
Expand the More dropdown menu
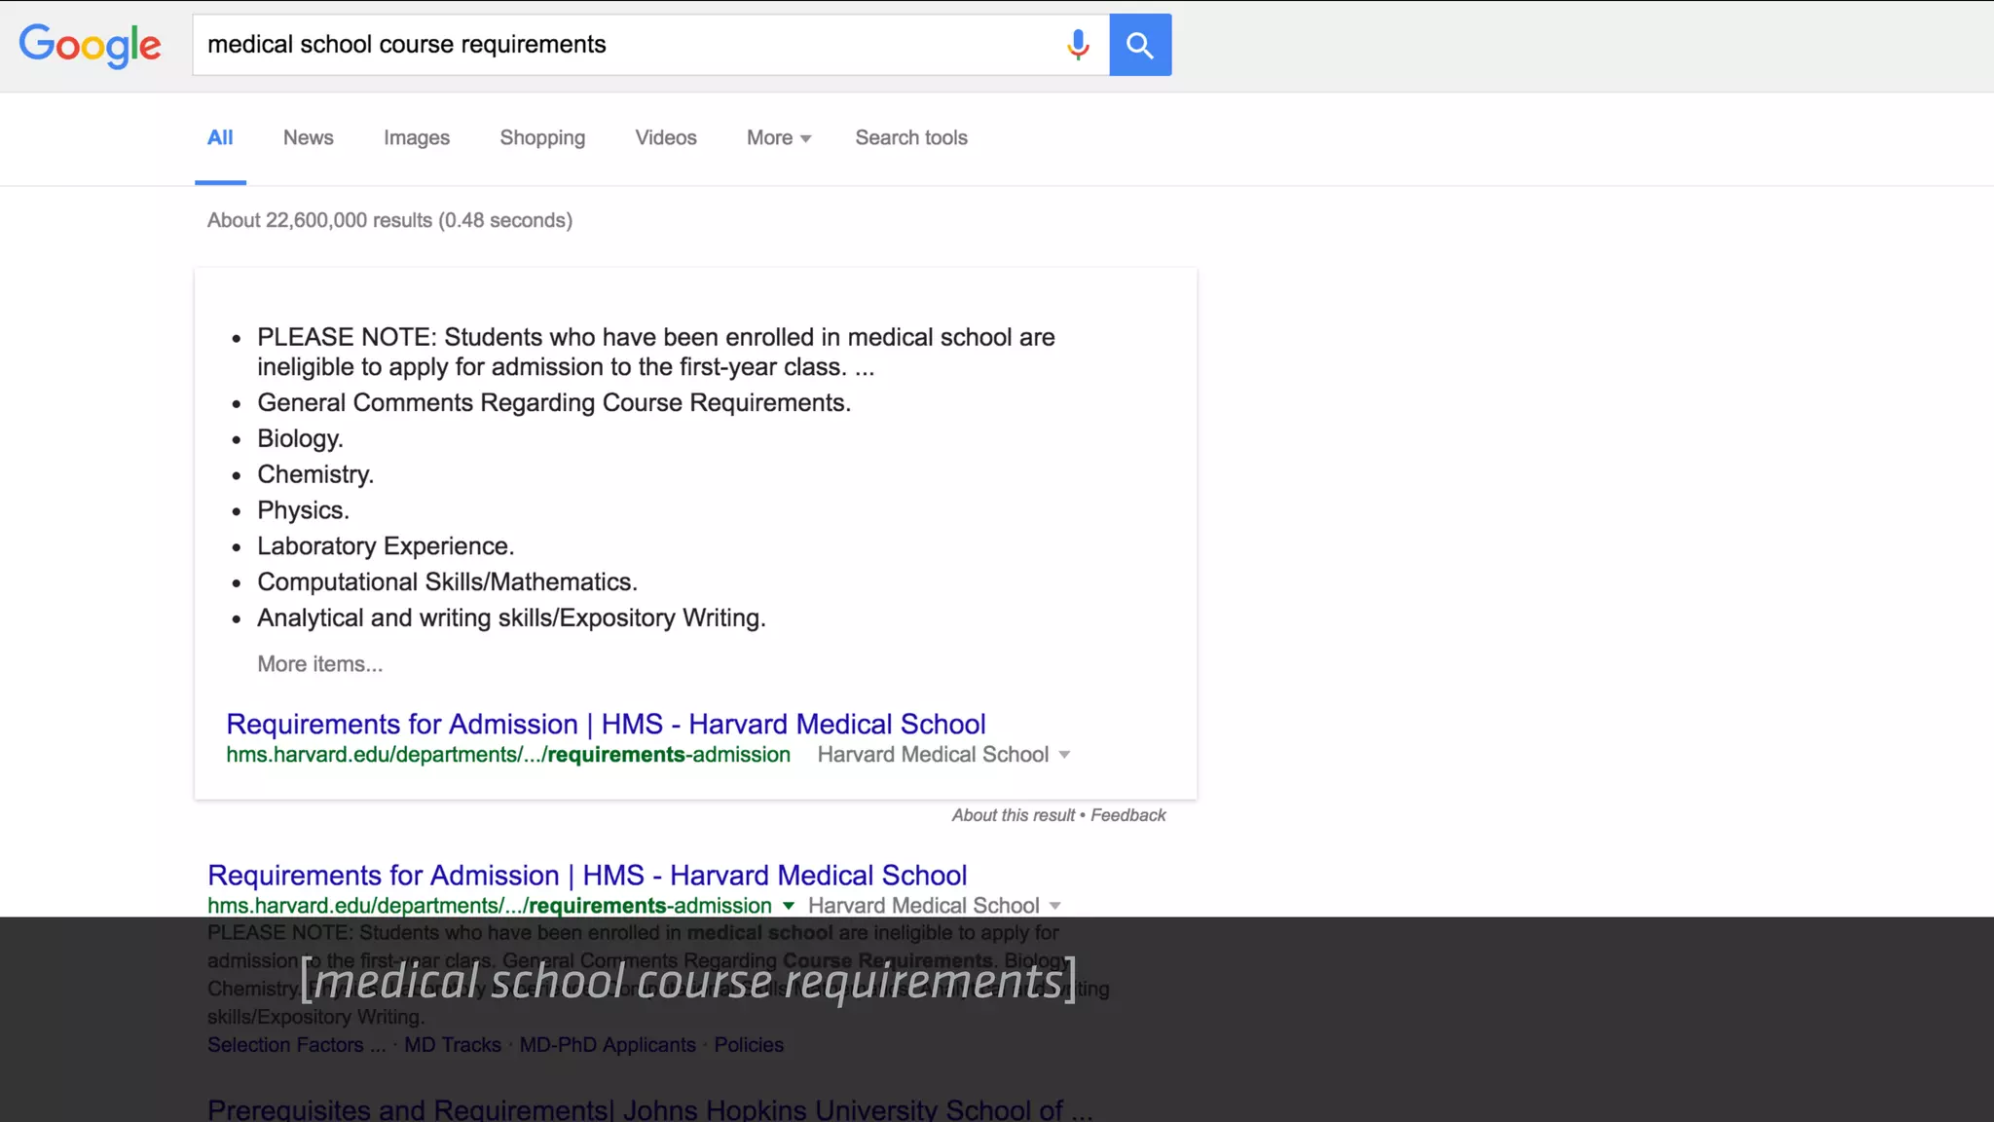(x=779, y=137)
